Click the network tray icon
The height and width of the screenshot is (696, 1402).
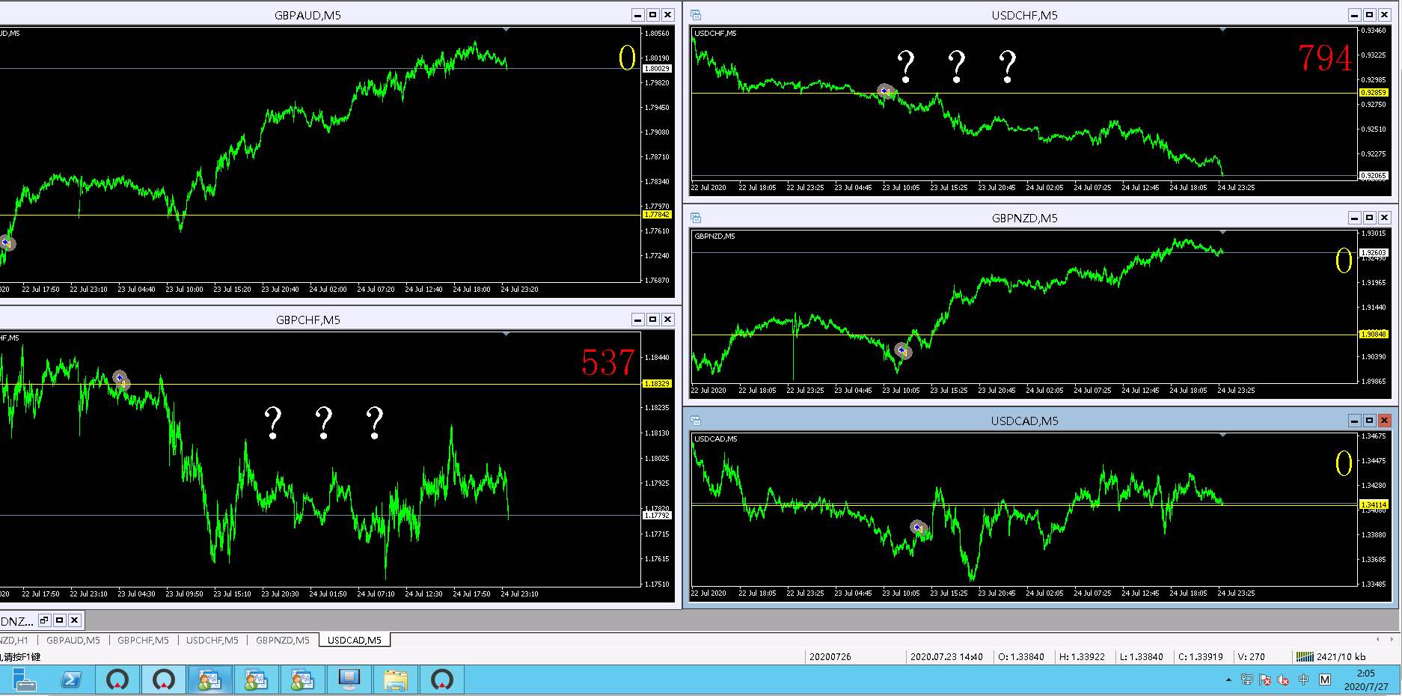(1246, 680)
